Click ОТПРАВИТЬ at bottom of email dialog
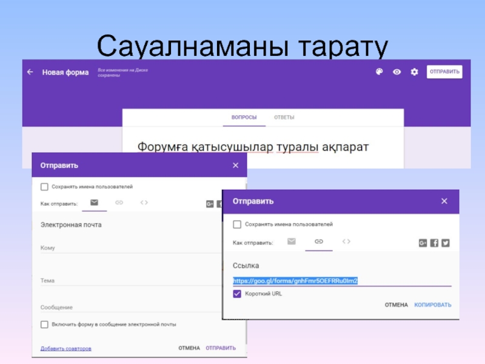Viewport: 485px width, 364px height. [221, 348]
